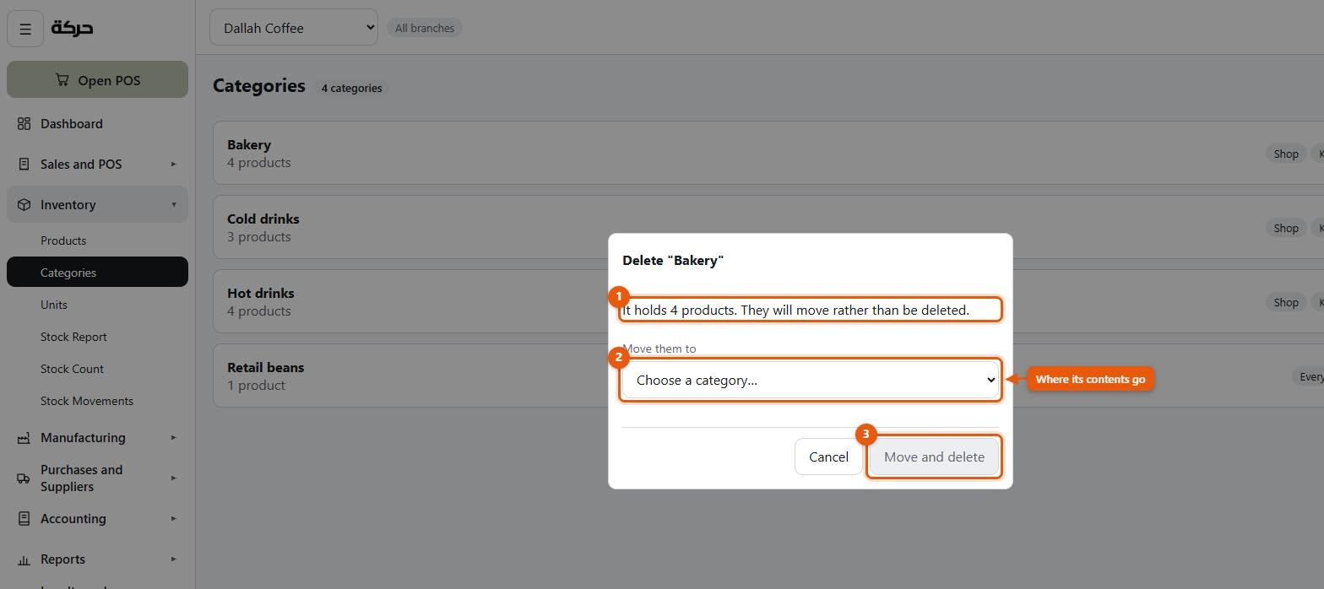Click "3 products" under Cold drinks

click(259, 237)
